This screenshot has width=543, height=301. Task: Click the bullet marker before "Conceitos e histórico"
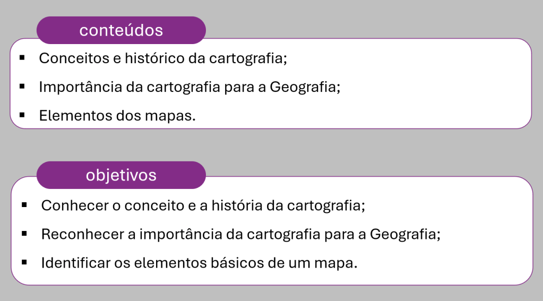(x=22, y=57)
